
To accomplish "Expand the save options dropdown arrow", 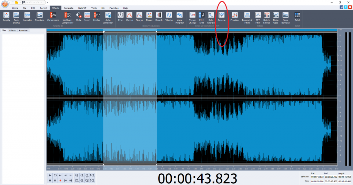I will coord(27,2).
